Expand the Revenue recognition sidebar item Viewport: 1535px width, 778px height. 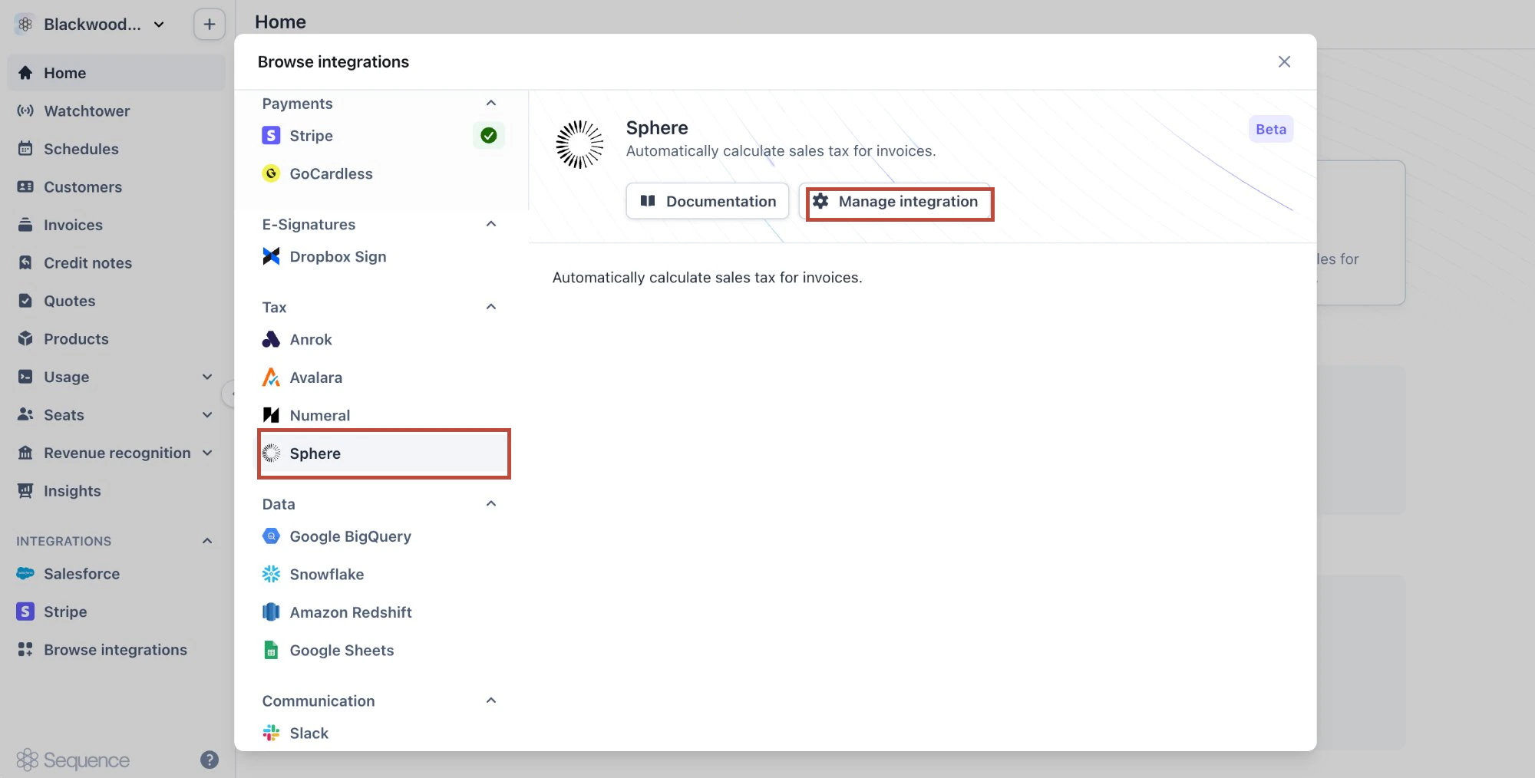point(206,453)
